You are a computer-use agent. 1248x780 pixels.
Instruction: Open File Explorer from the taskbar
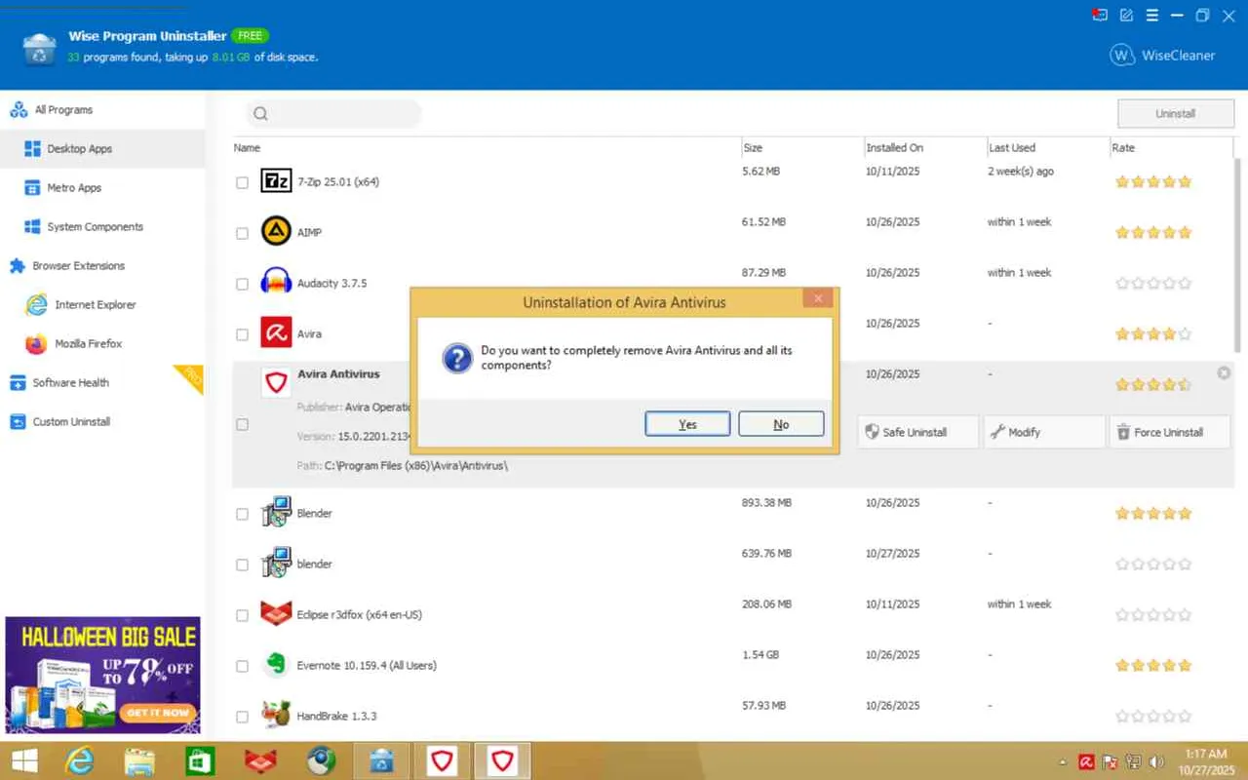click(139, 760)
